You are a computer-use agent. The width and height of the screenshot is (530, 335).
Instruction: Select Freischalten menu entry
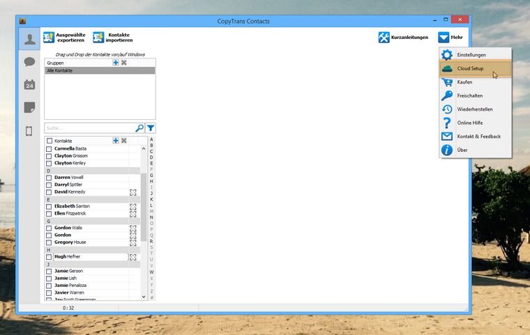(x=475, y=95)
